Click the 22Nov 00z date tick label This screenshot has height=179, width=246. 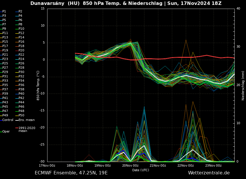186,165
